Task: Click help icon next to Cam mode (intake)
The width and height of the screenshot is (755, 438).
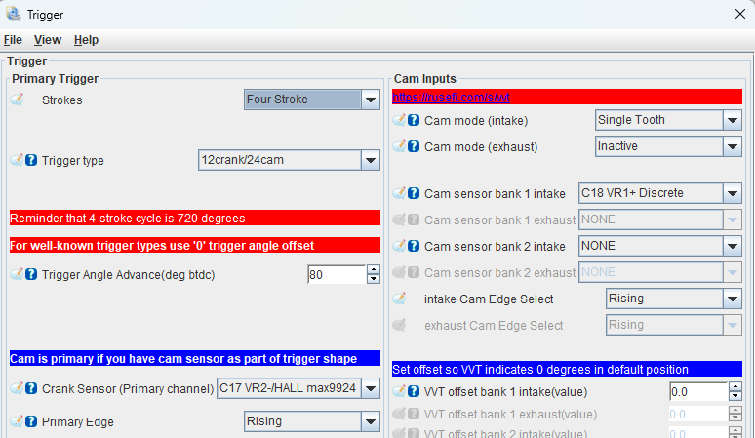Action: point(414,120)
